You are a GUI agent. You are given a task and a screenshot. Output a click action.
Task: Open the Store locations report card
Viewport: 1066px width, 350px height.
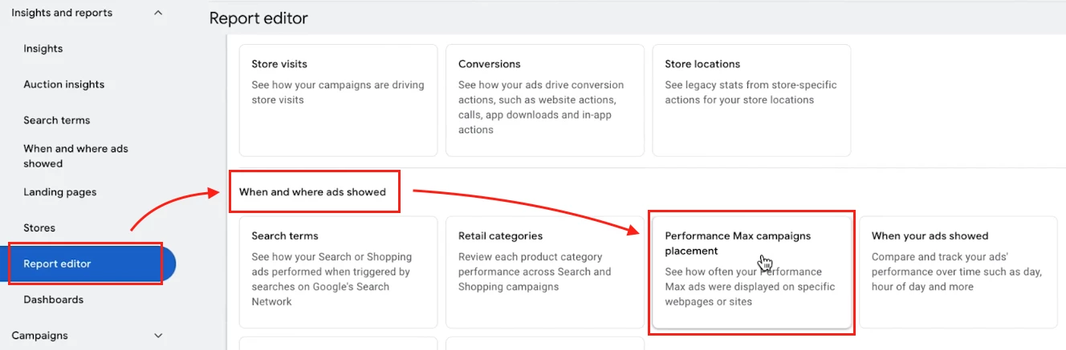point(751,99)
